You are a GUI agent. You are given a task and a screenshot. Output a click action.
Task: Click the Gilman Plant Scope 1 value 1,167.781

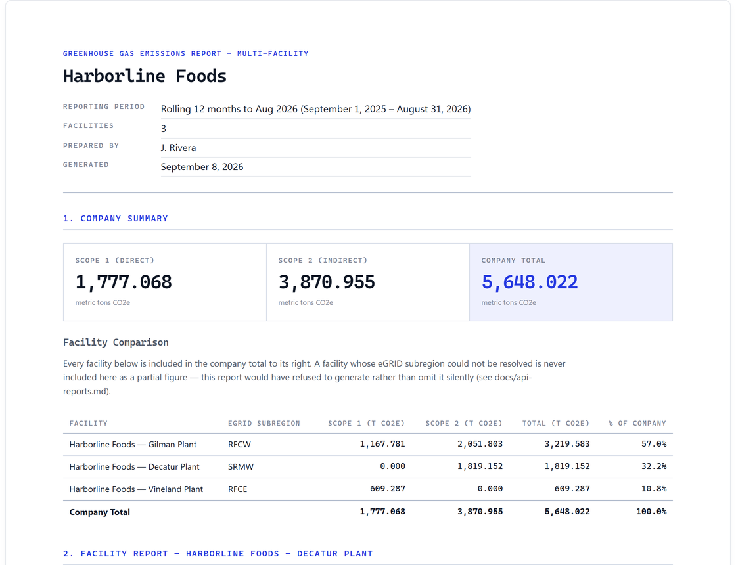tap(382, 444)
